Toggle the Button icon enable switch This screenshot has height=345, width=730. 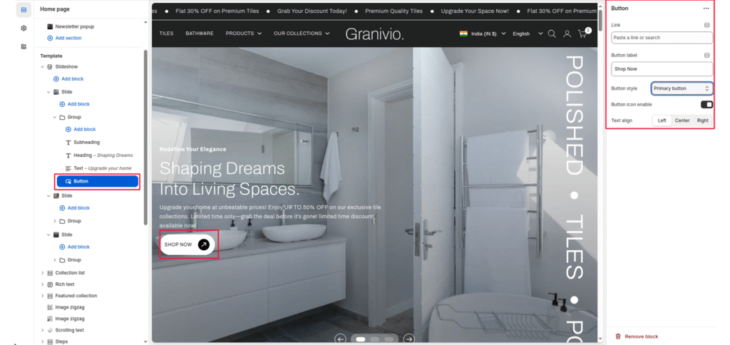click(x=706, y=104)
